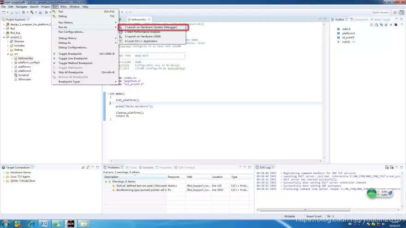Select helloworld.c in Project Explorer
Image resolution: width=406 pixels, height=228 pixels.
25,58
